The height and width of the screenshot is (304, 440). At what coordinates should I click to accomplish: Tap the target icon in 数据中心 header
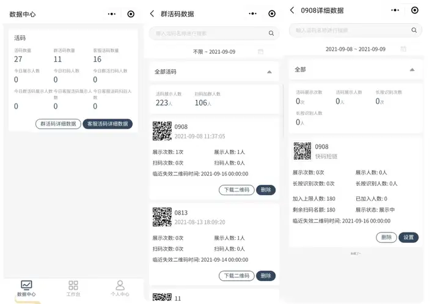[131, 14]
